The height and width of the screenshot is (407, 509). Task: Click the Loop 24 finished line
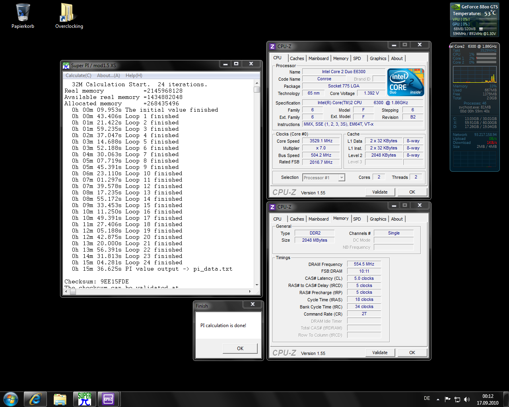point(127,262)
